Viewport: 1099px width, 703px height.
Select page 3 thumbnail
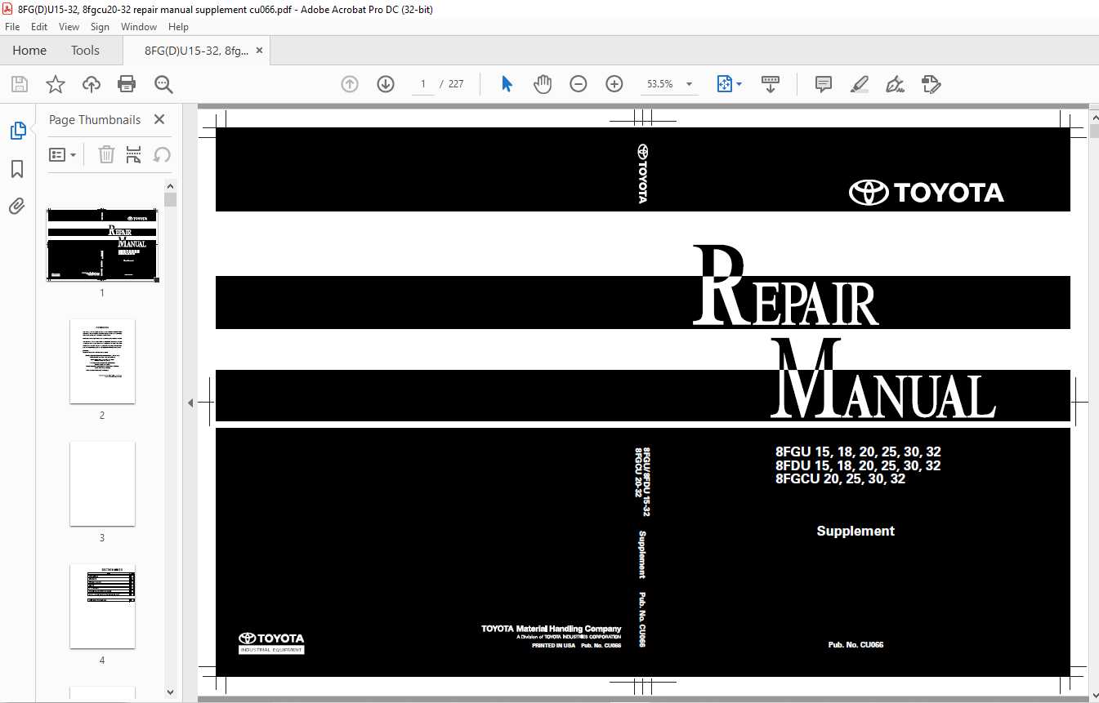click(x=102, y=483)
